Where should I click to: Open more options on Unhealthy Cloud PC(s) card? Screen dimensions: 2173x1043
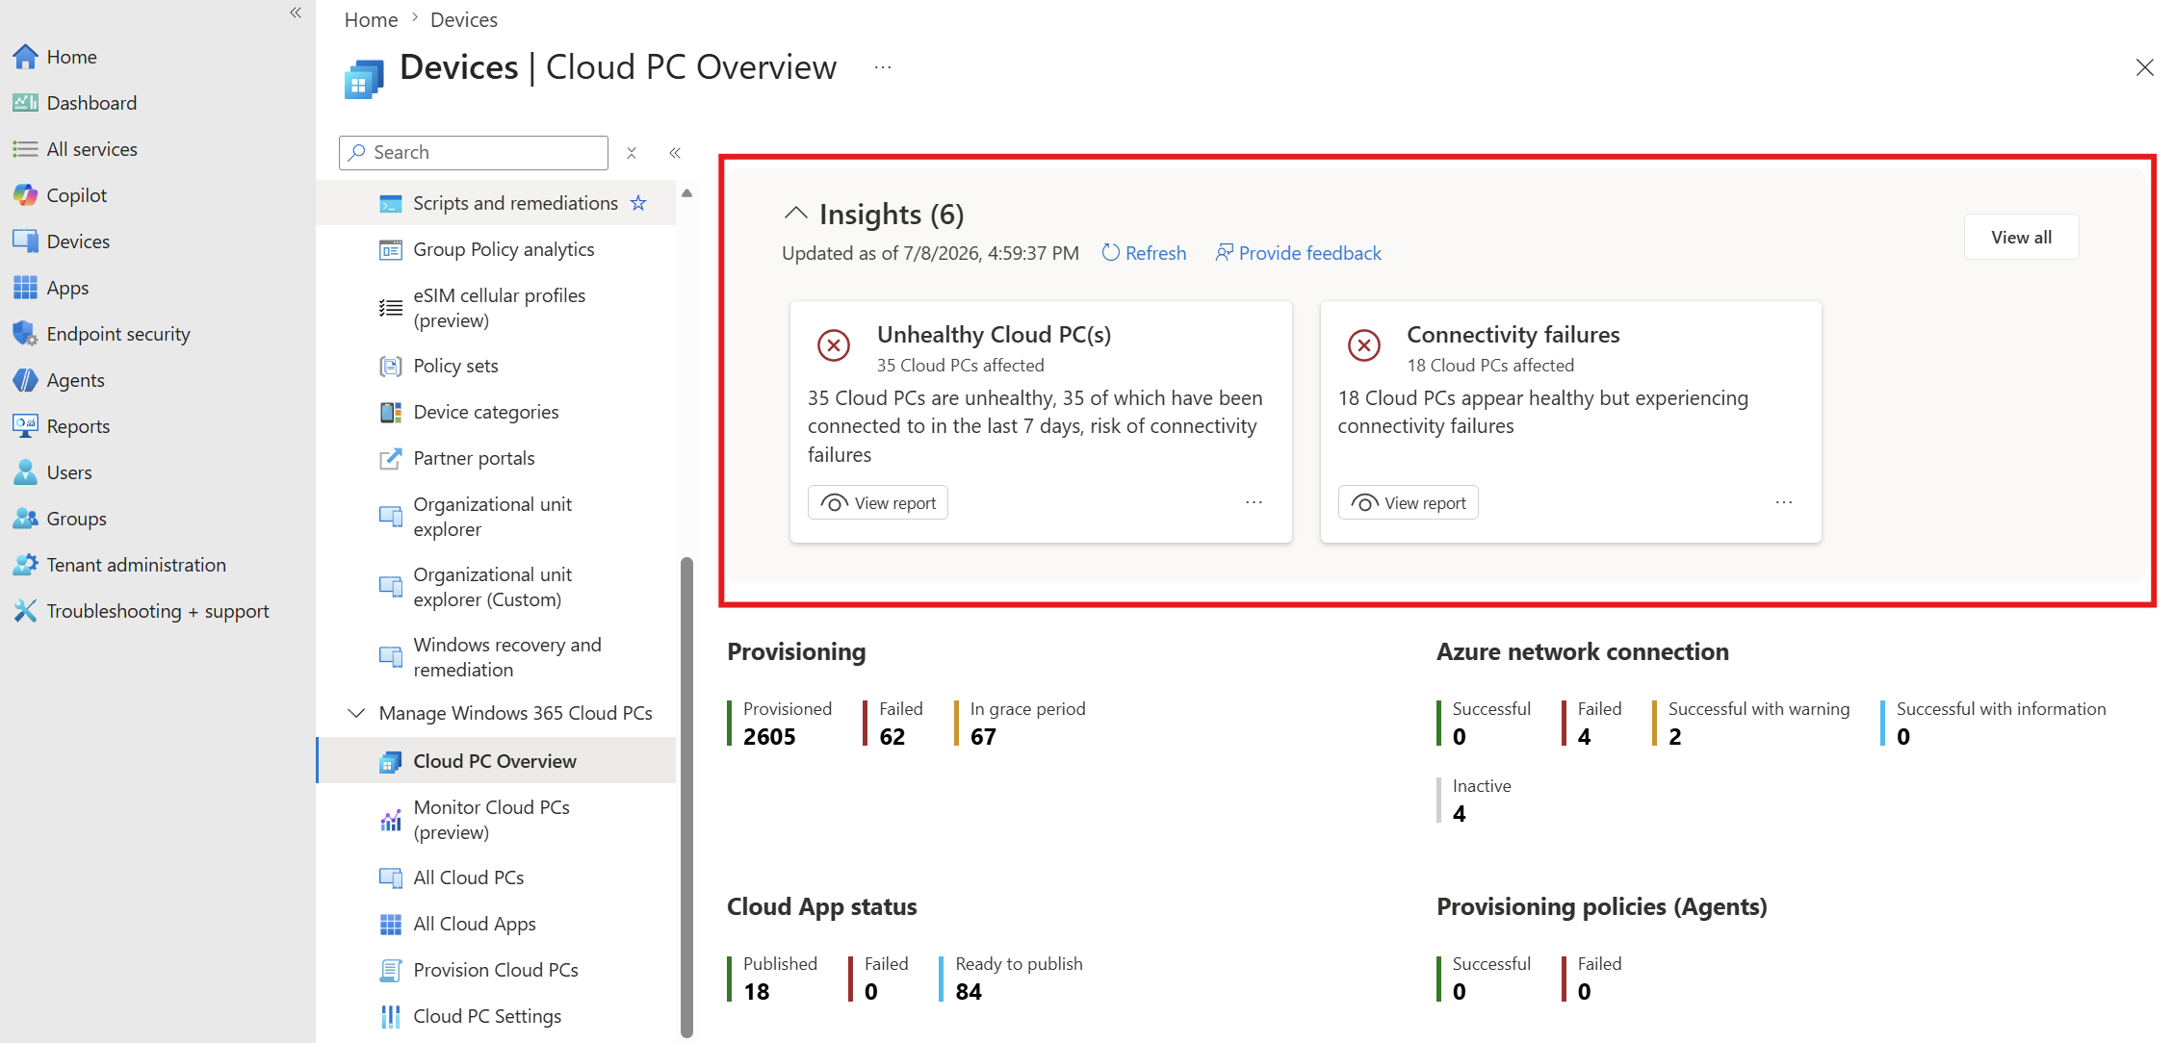[1254, 502]
